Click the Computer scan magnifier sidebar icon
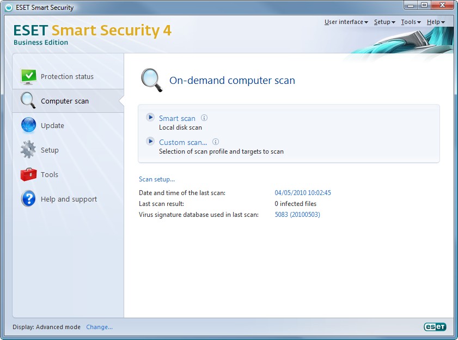 click(x=28, y=101)
